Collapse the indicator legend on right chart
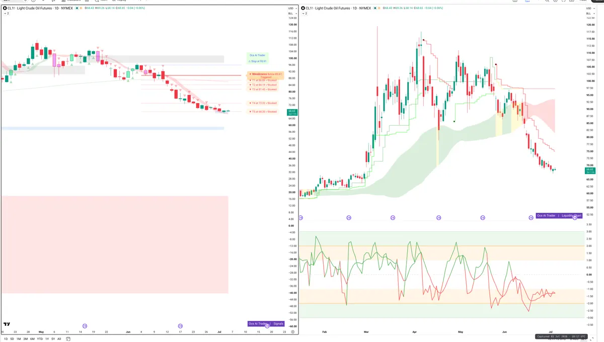This screenshot has height=342, width=604. tap(304, 14)
